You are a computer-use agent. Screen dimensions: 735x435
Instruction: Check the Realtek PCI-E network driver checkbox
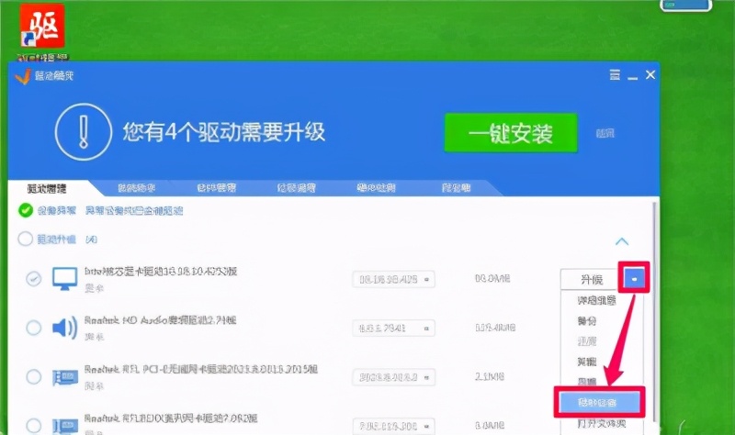[x=33, y=376]
